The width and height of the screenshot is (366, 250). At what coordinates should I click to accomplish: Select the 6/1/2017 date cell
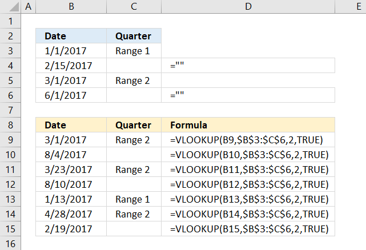(71, 95)
